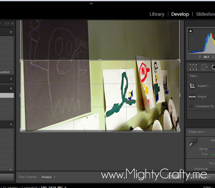
Task: Select the Crop Overlay tool
Action: tap(193, 67)
